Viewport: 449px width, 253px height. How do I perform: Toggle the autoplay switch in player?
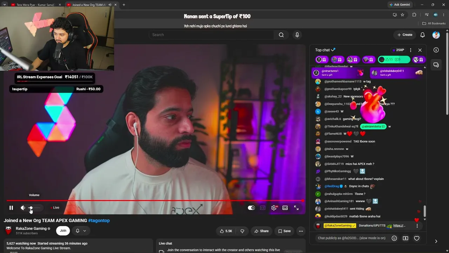click(251, 208)
